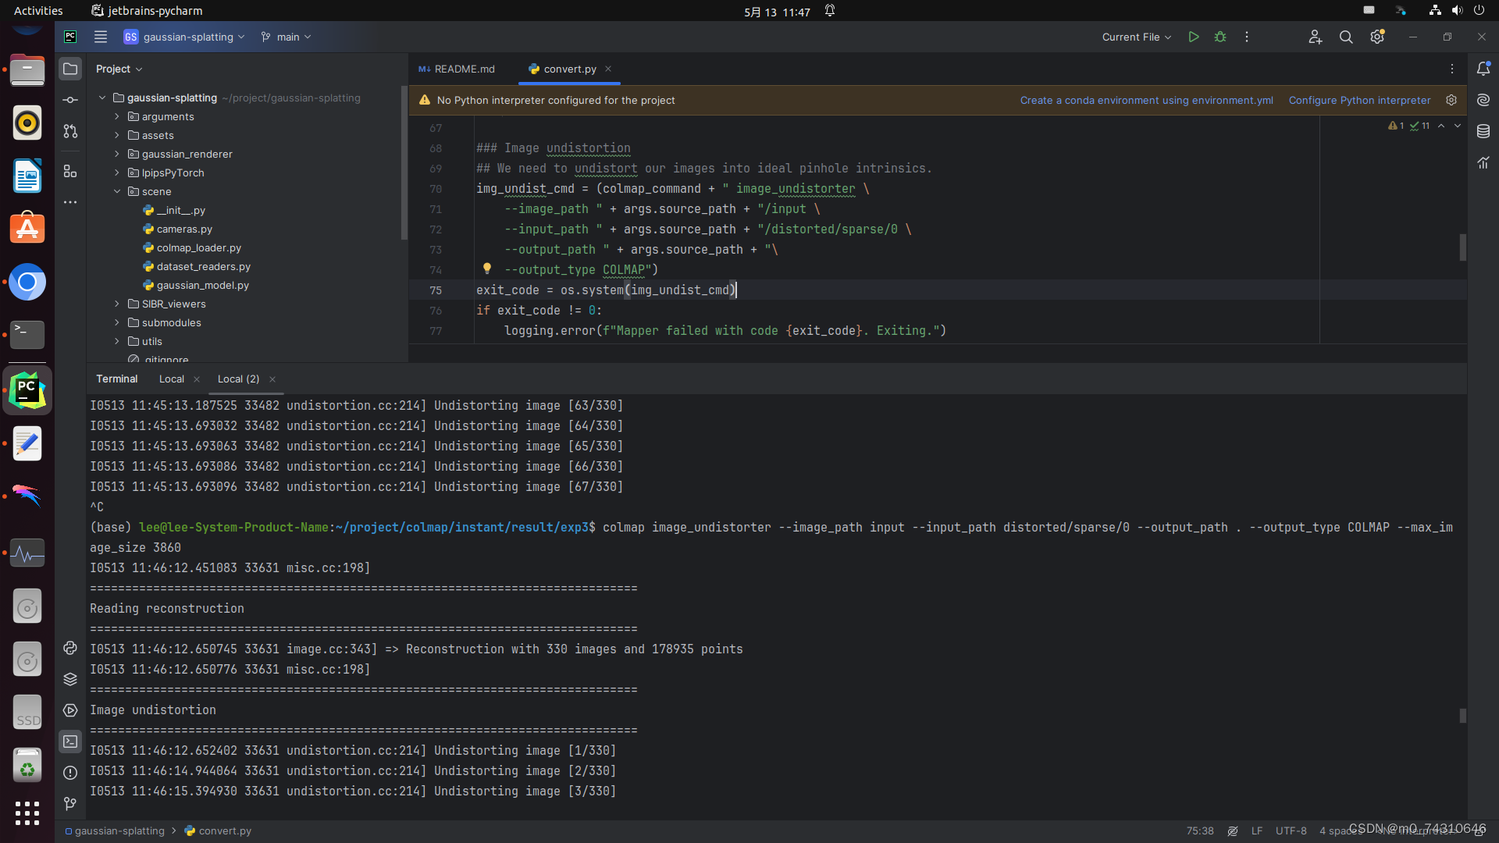Click Configure Python interpreter link

click(x=1359, y=100)
